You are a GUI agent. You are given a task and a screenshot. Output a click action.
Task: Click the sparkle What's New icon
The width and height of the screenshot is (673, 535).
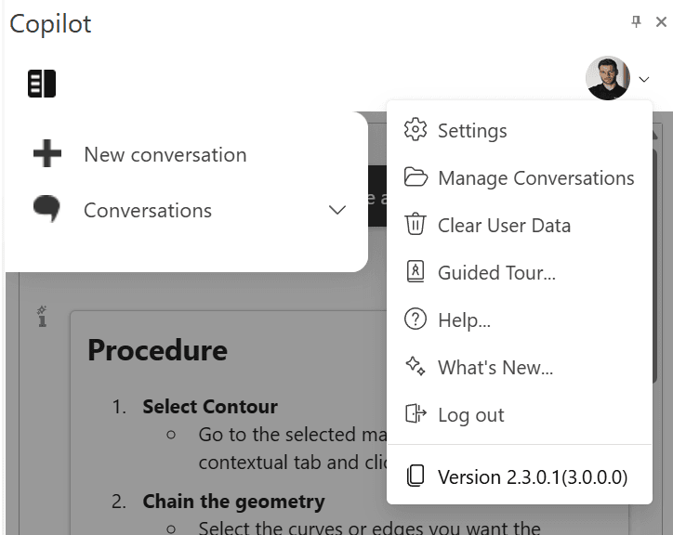pyautogui.click(x=416, y=366)
